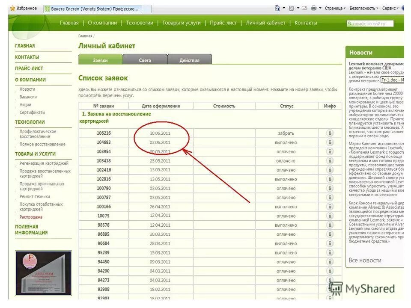Viewport: 411px width, 308px height.
Task: Open request number 106216
Action: (x=104, y=133)
